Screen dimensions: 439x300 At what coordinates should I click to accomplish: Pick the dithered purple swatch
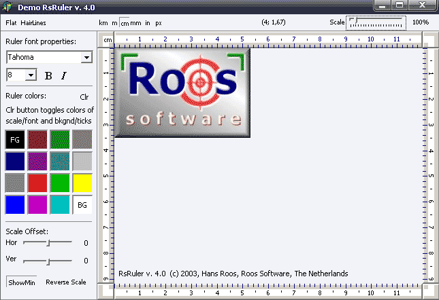point(37,162)
